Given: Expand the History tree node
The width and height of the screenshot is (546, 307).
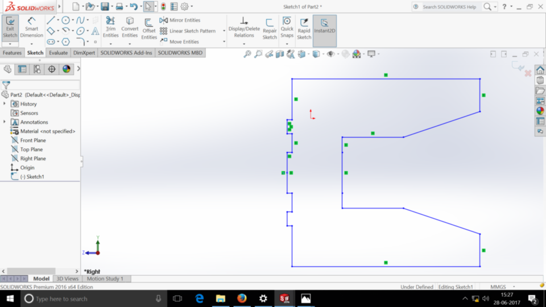Looking at the screenshot, I should coord(5,103).
